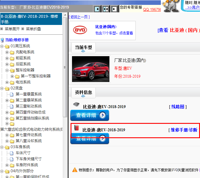Click the QQ customer service number link
The image size is (200, 178).
[152, 9]
